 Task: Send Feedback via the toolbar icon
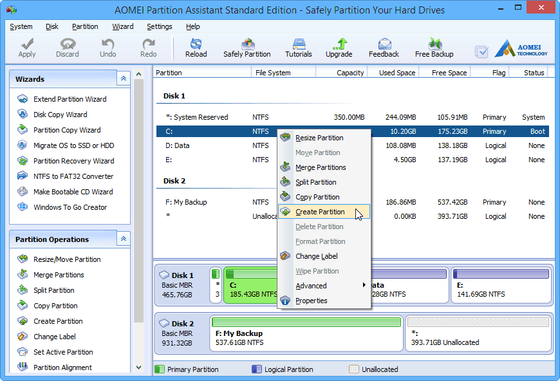384,48
